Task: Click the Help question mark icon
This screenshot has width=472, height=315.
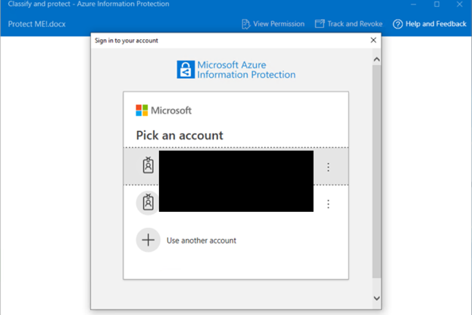Action: click(398, 24)
